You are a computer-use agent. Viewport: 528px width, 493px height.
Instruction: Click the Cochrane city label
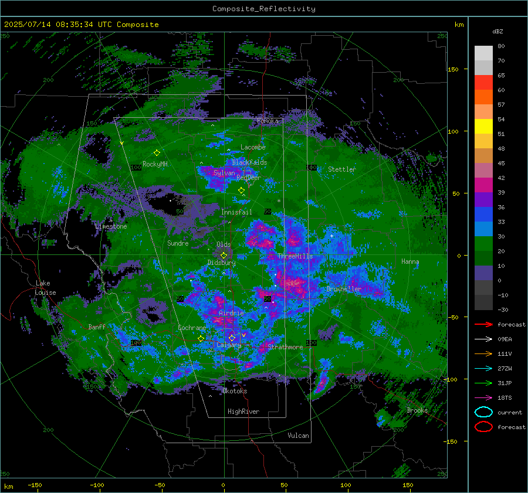[192, 328]
